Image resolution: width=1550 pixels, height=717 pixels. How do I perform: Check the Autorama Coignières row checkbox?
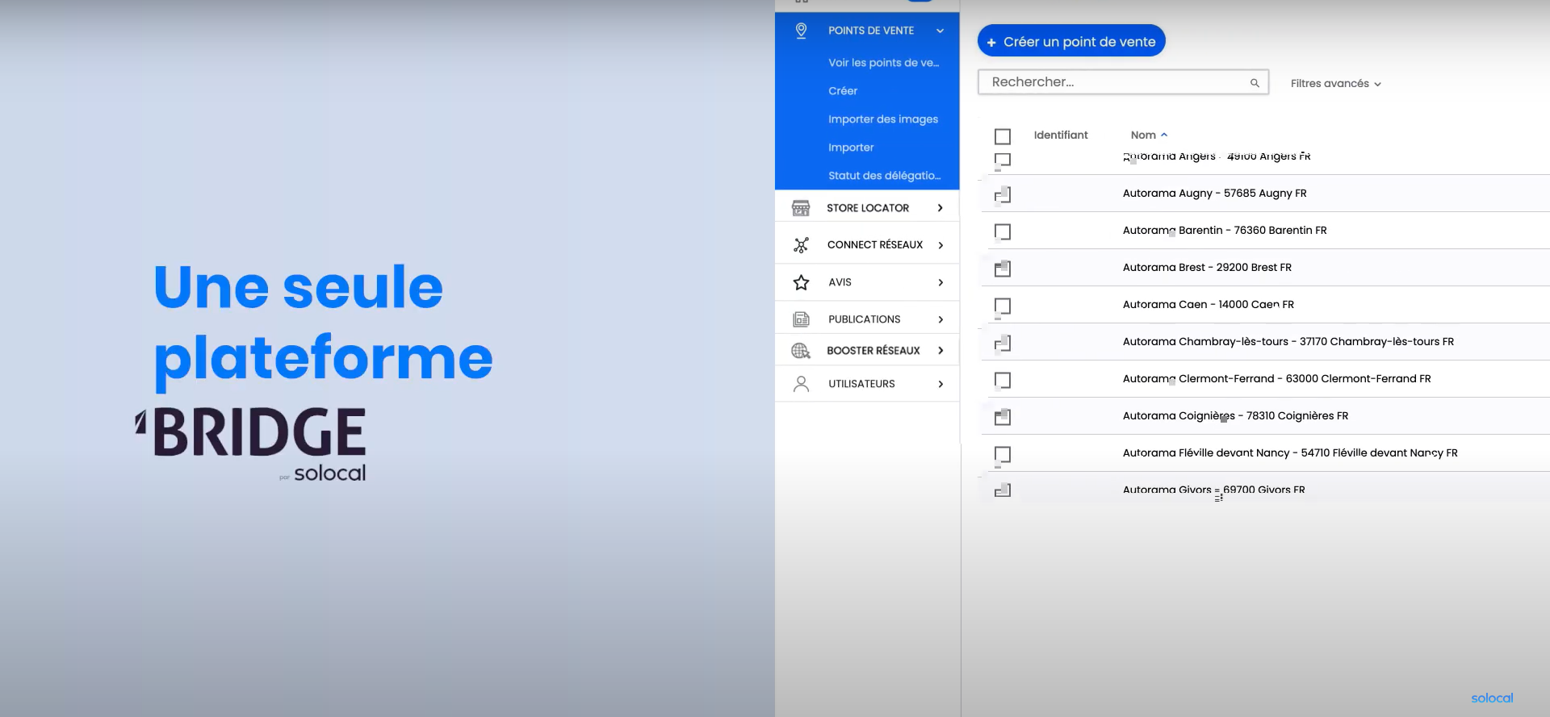(x=1003, y=417)
